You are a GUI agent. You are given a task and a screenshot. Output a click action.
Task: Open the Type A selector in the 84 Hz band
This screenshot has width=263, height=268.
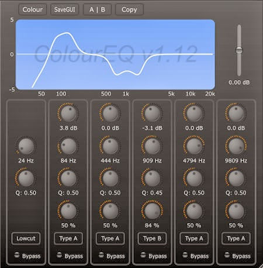coord(68,238)
